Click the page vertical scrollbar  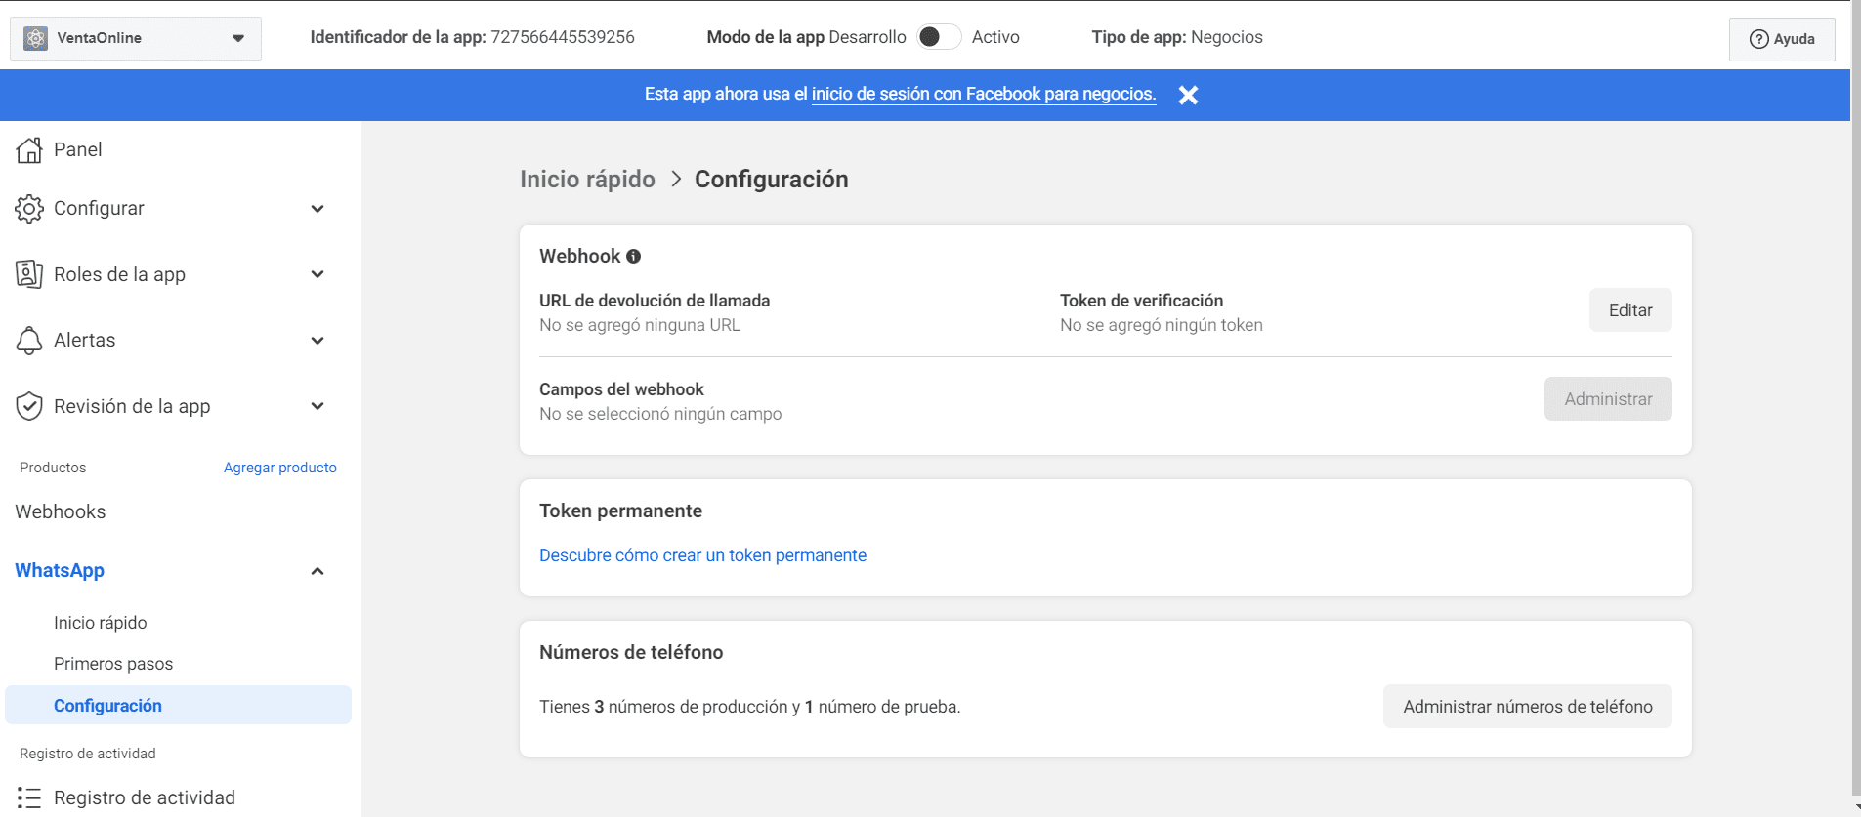[x=1855, y=400]
